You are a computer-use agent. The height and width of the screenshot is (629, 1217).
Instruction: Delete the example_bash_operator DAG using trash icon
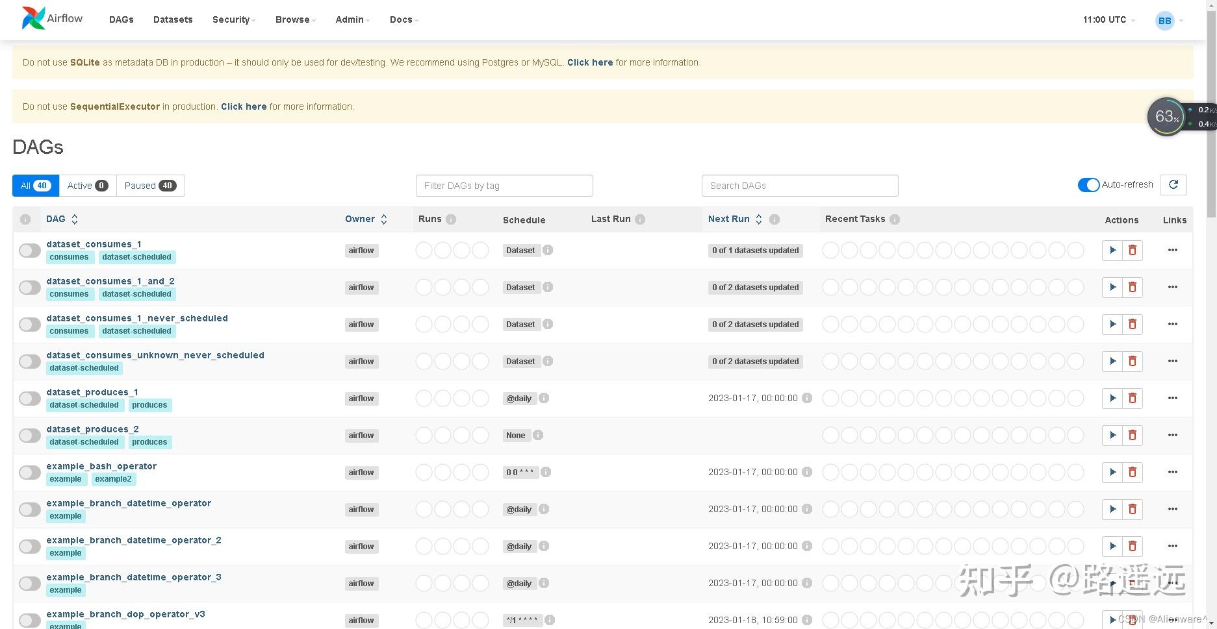1133,472
